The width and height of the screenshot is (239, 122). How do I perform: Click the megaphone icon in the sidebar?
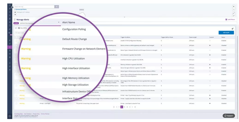tap(10, 12)
